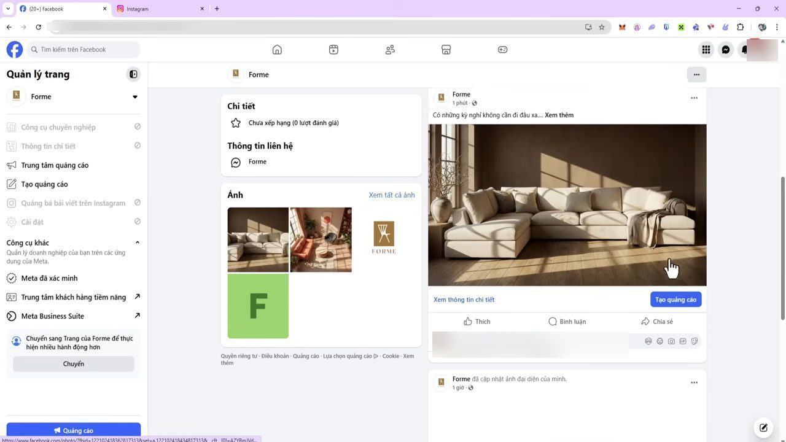Open the Gaming icon in top navigation
The width and height of the screenshot is (786, 442).
point(502,50)
